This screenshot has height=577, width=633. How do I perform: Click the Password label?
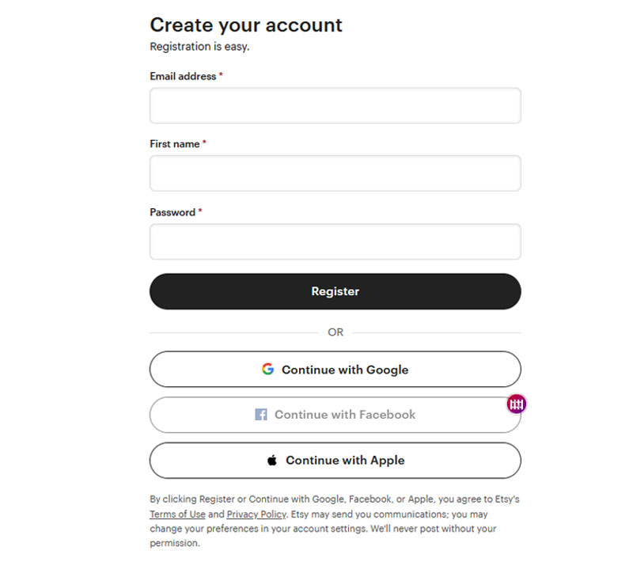pyautogui.click(x=172, y=212)
